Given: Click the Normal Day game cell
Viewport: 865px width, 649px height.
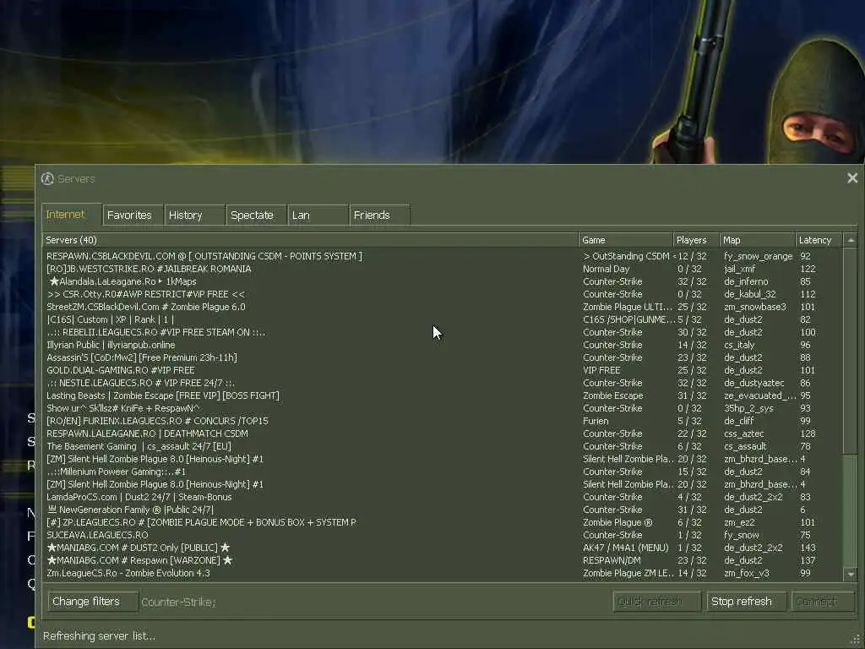Looking at the screenshot, I should (x=607, y=269).
